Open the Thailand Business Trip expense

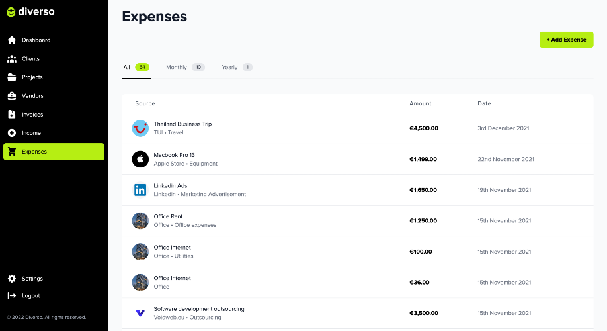tap(182, 124)
